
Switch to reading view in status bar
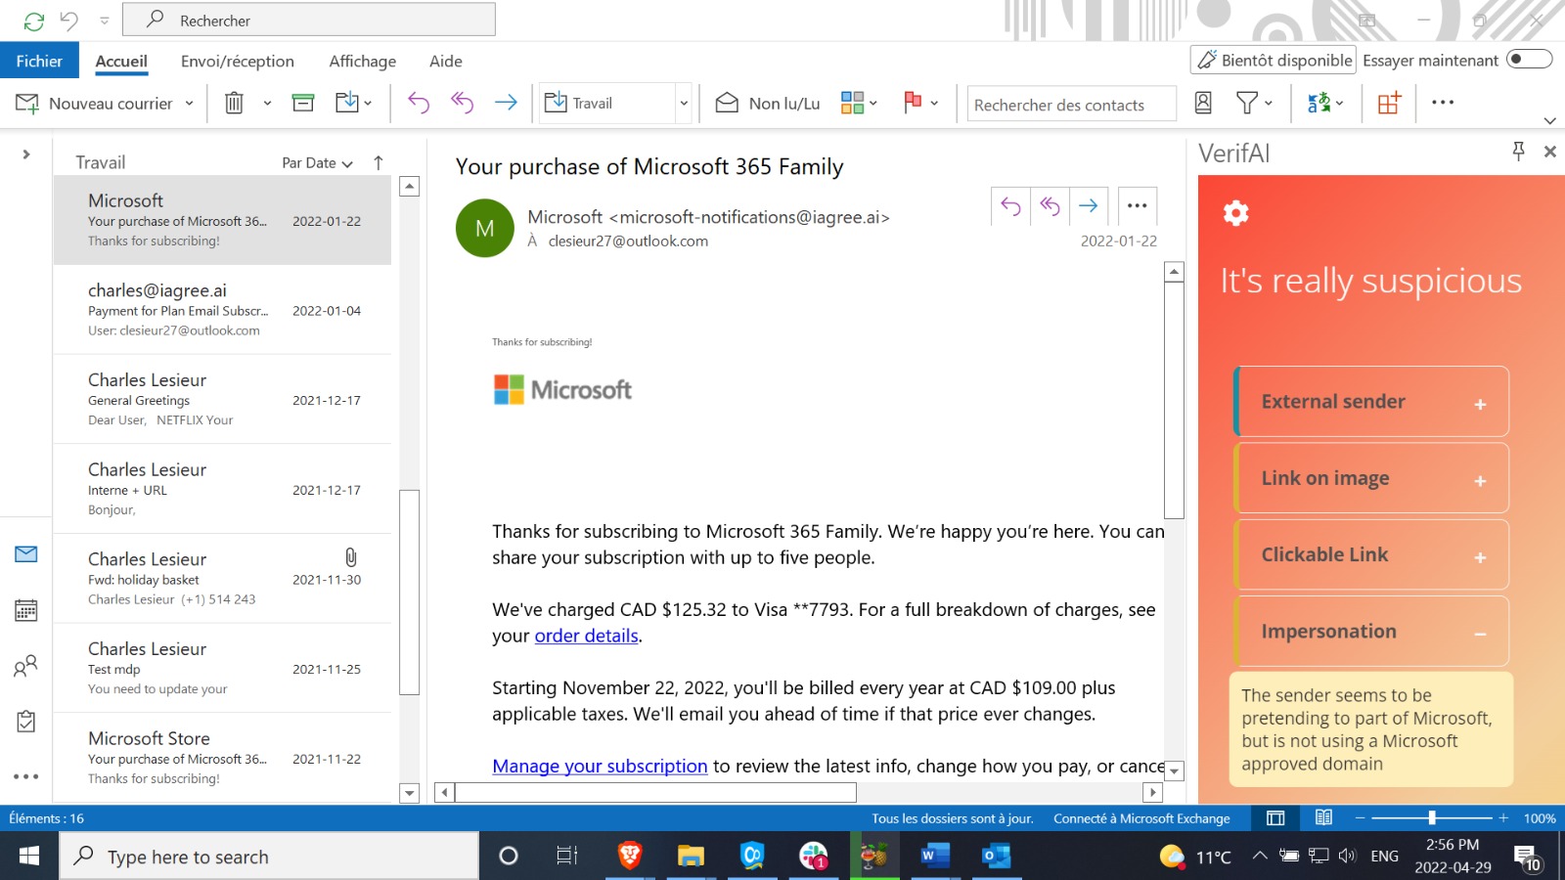[1323, 818]
